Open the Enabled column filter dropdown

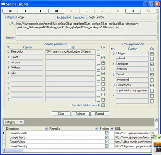point(112,129)
